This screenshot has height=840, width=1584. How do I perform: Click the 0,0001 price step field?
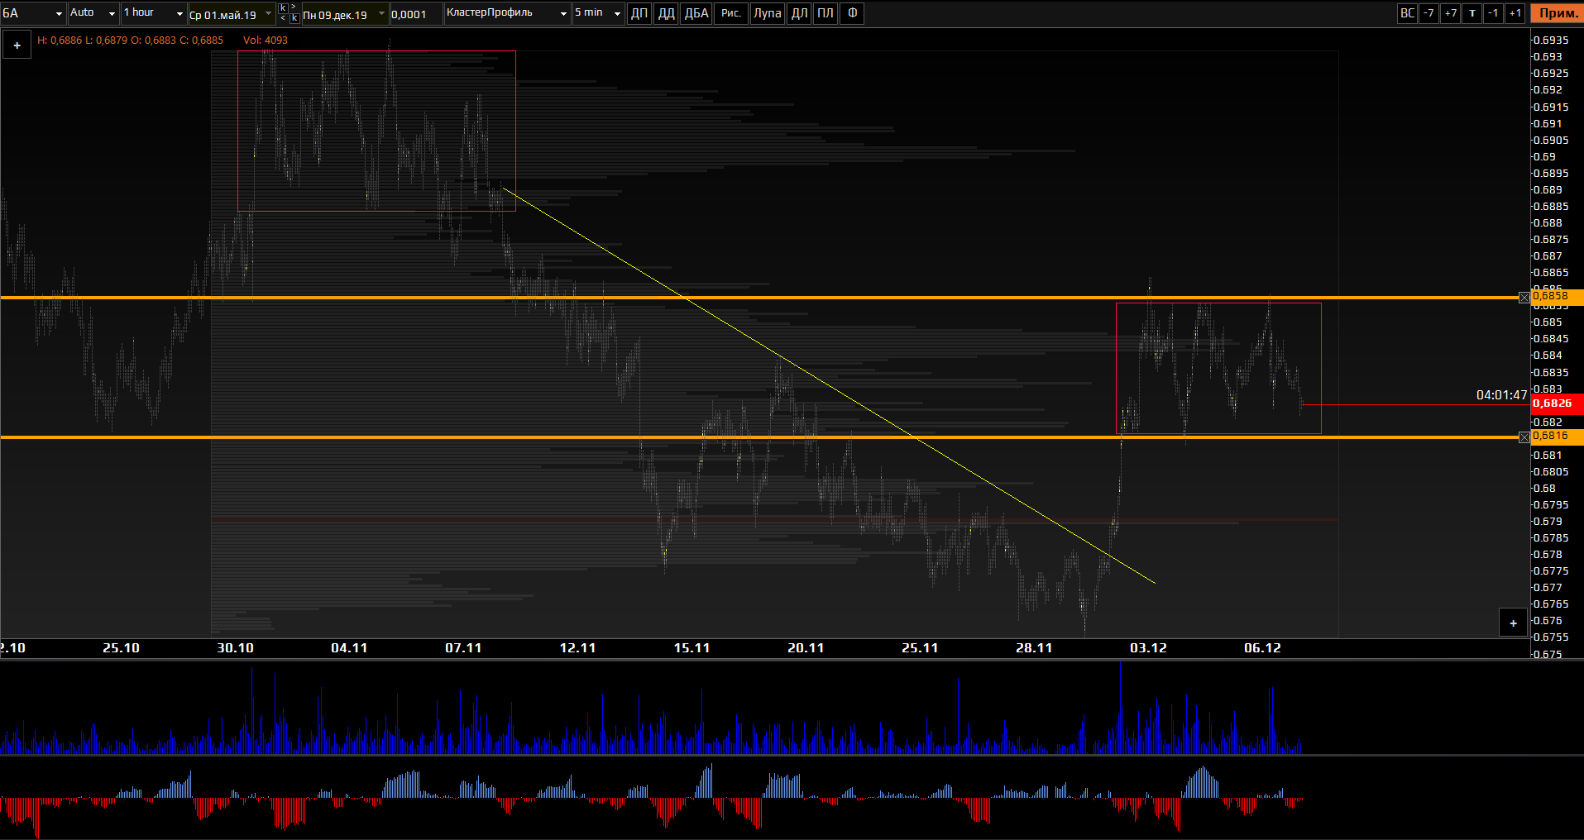click(415, 14)
